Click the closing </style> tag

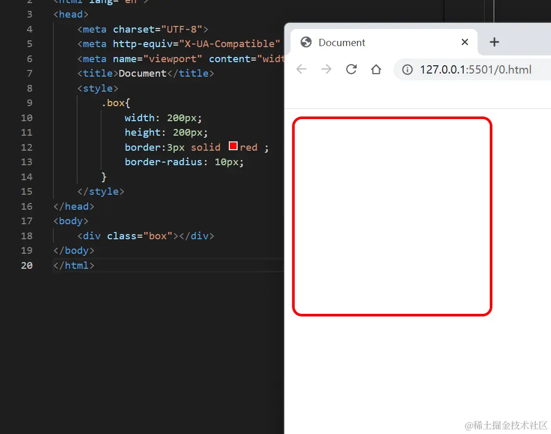tap(101, 191)
